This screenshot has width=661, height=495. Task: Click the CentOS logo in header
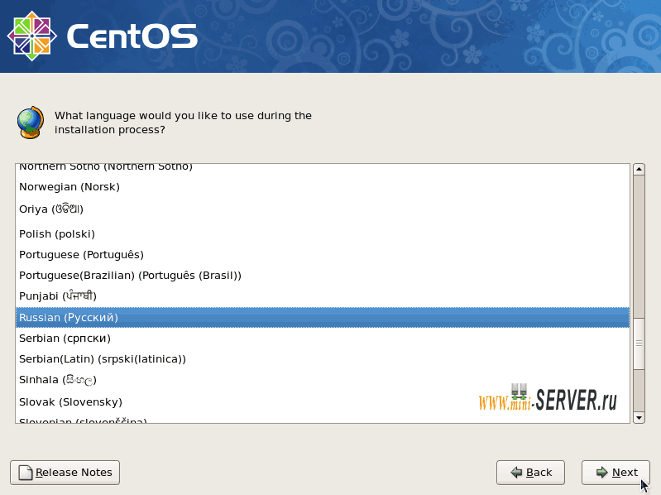[x=103, y=36]
